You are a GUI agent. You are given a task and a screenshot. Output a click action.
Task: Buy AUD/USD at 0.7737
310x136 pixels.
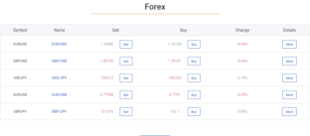tap(194, 95)
